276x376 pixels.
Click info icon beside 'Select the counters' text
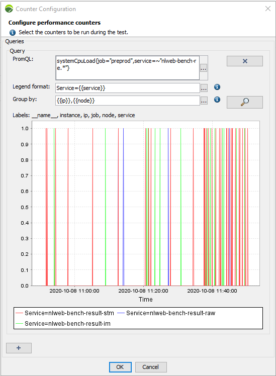pos(13,32)
